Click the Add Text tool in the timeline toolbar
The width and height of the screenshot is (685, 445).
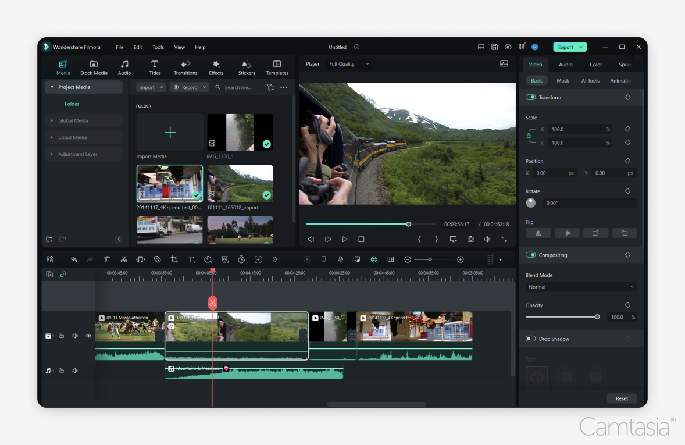(x=191, y=259)
